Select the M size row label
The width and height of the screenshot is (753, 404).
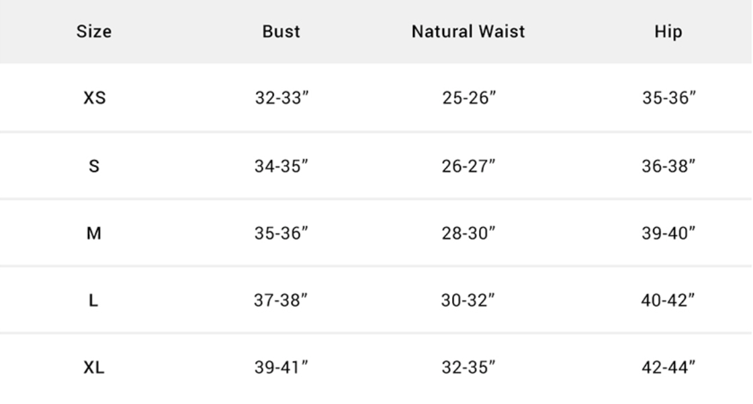click(x=94, y=234)
